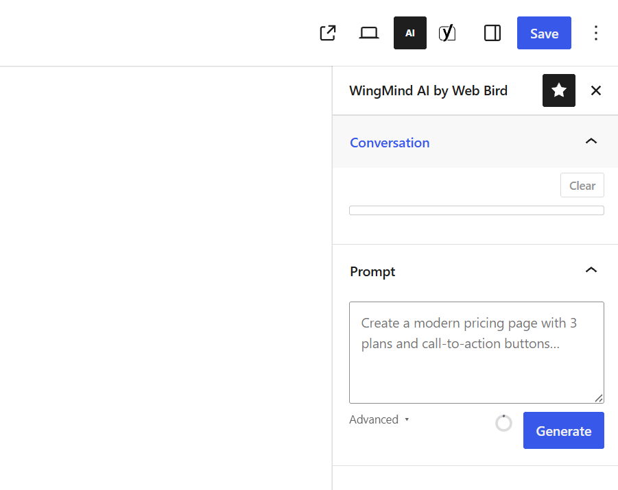Select the Prompt panel heading
The height and width of the screenshot is (490, 618).
[372, 272]
